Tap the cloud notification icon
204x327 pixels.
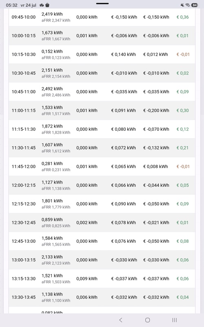point(42,5)
